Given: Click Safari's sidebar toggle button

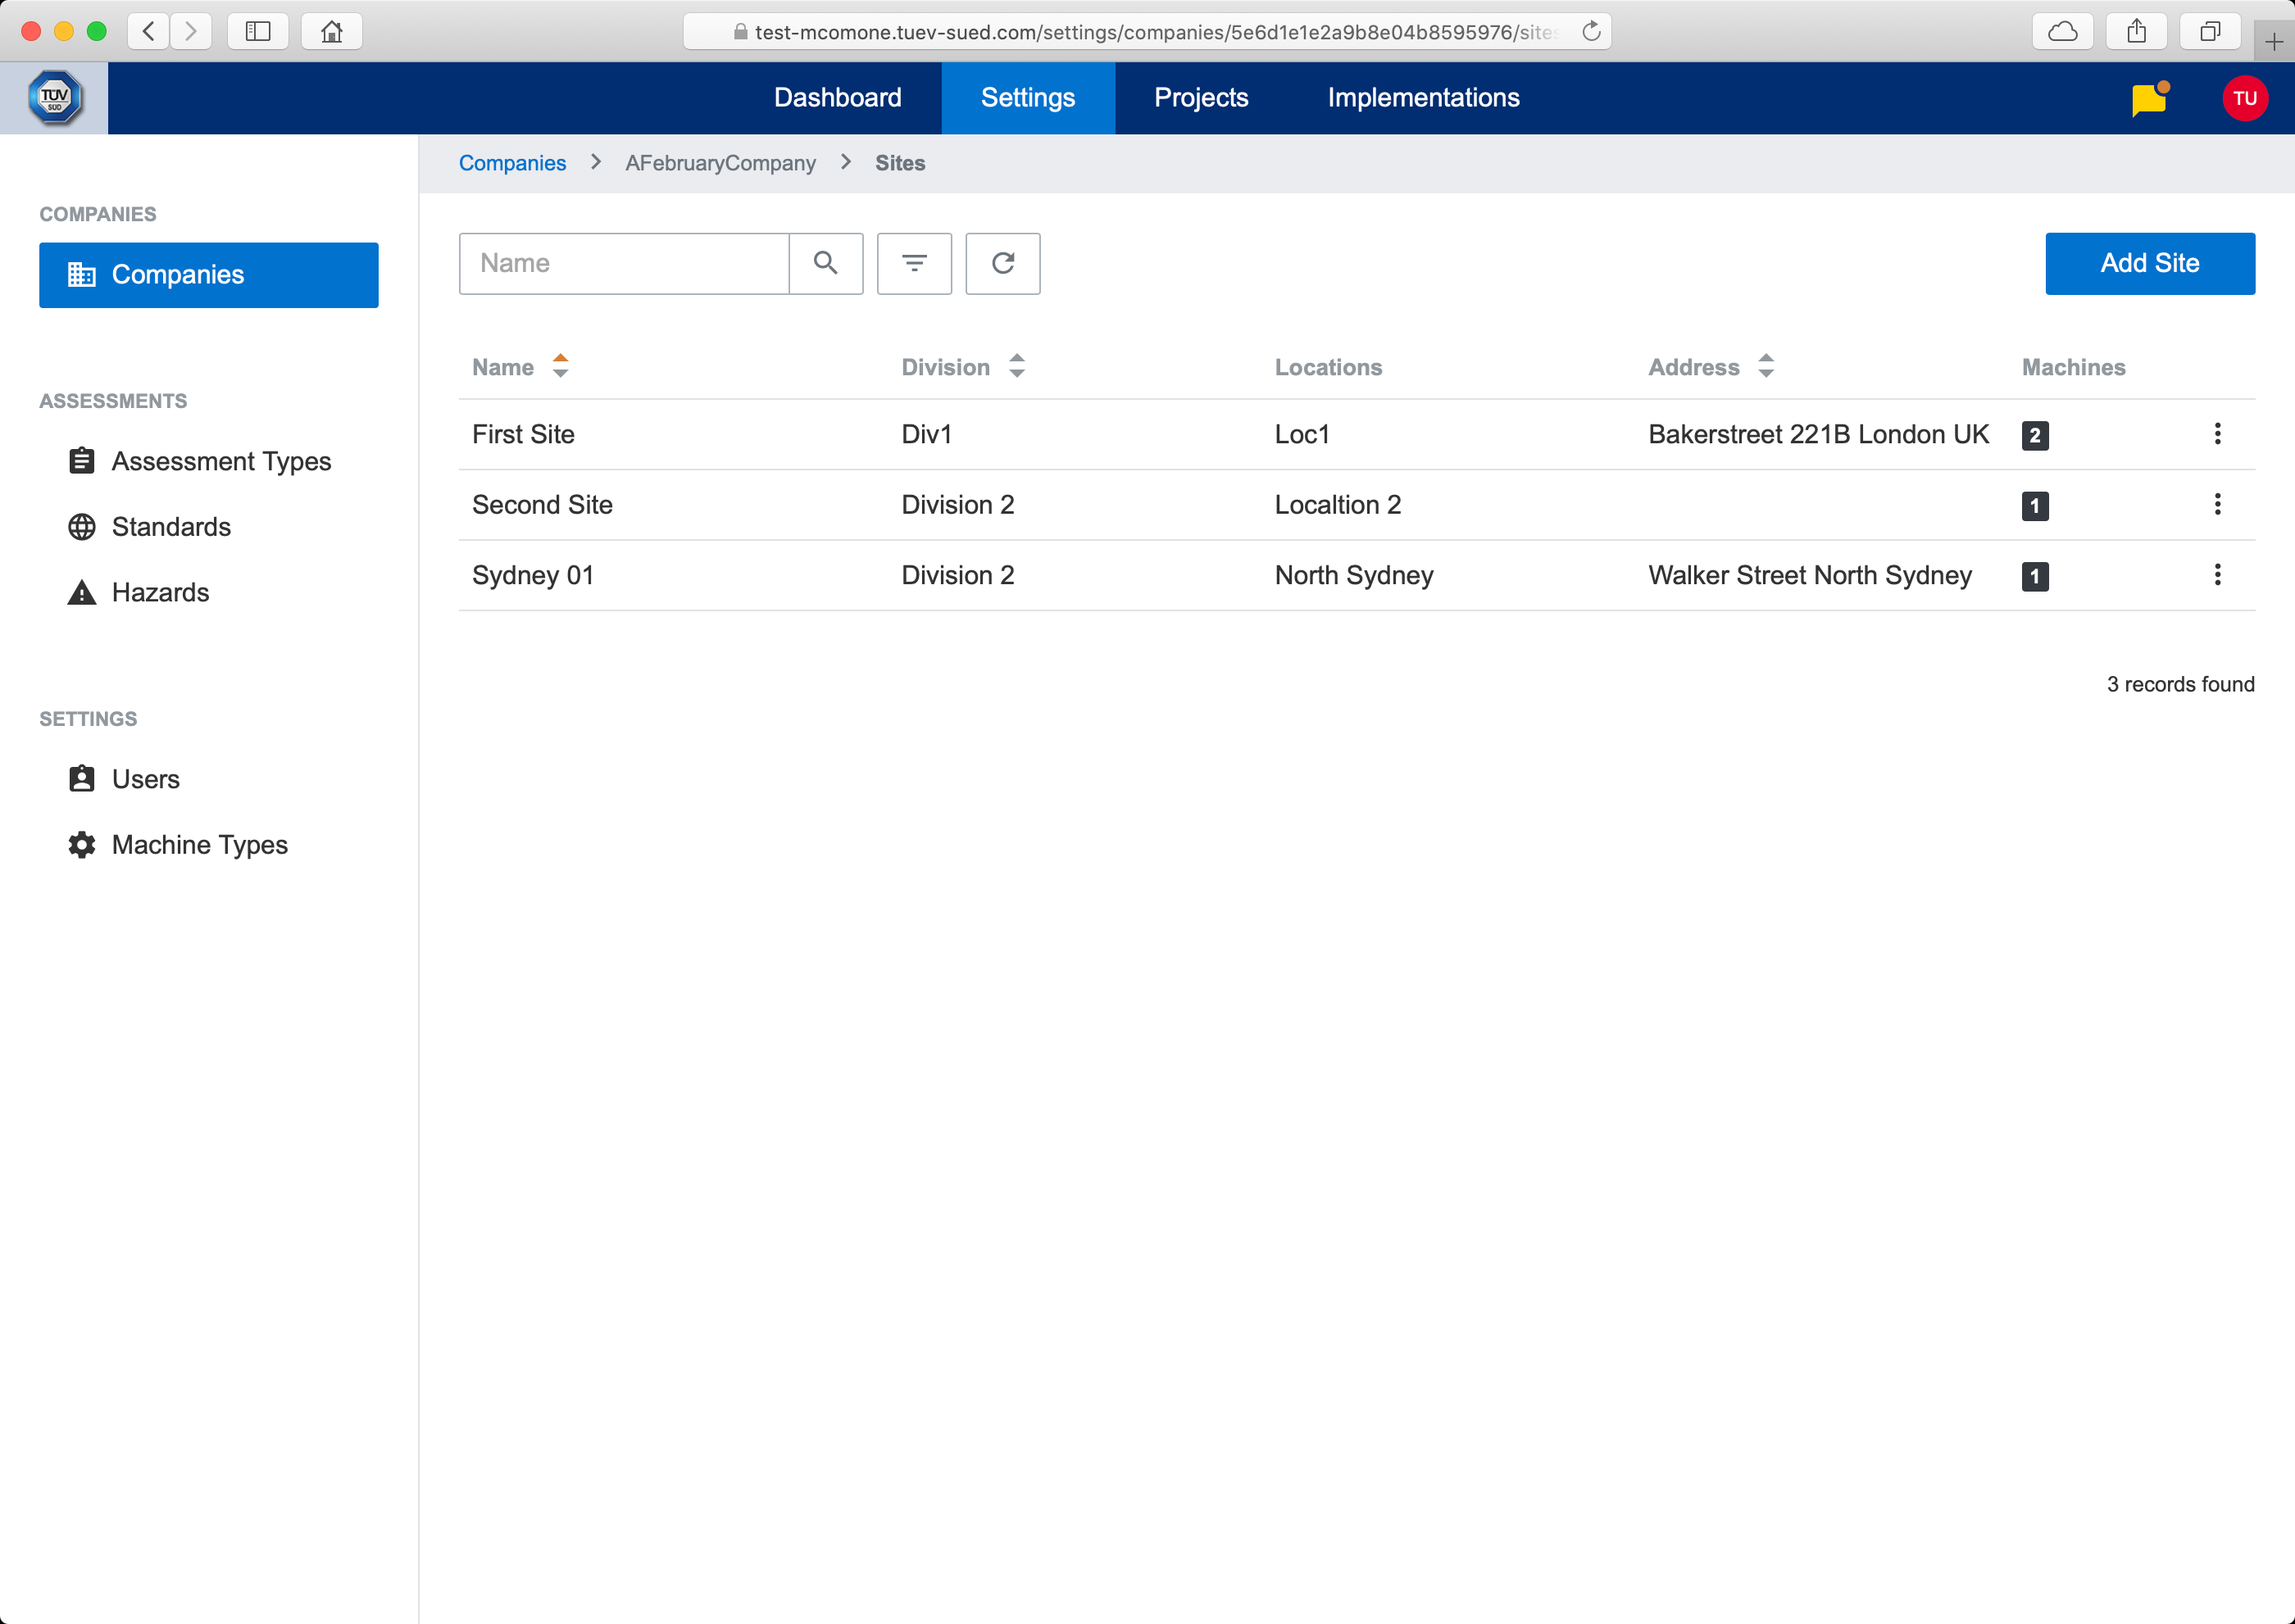Looking at the screenshot, I should tap(258, 32).
